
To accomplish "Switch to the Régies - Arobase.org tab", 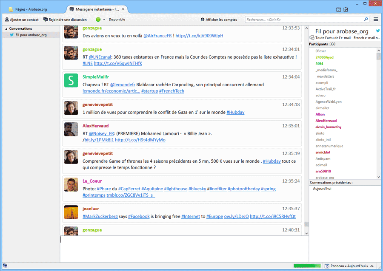I will point(31,9).
